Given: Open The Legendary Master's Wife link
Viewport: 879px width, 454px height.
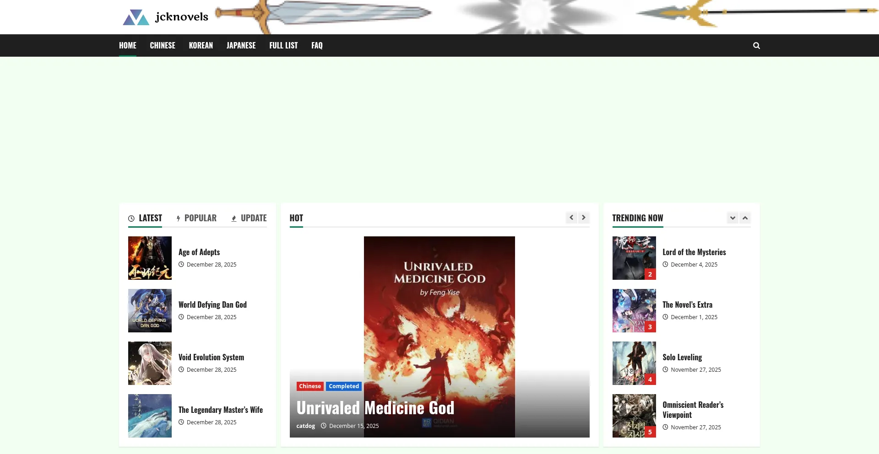Looking at the screenshot, I should (221, 410).
